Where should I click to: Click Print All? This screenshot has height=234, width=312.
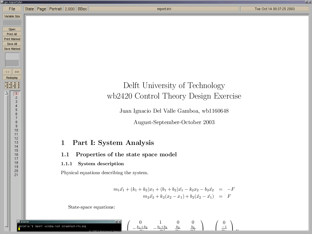pyautogui.click(x=12, y=34)
